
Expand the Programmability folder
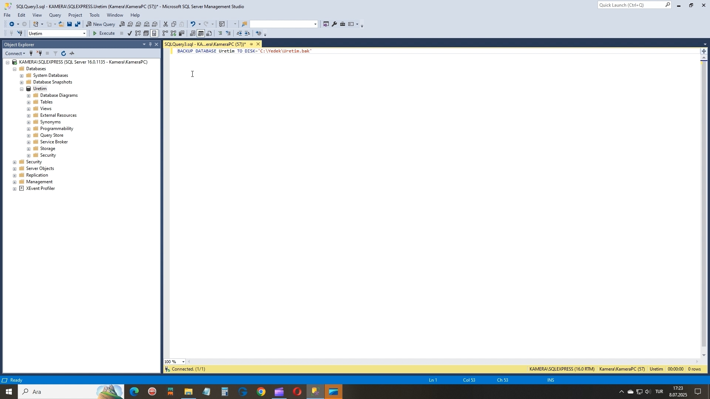point(29,129)
